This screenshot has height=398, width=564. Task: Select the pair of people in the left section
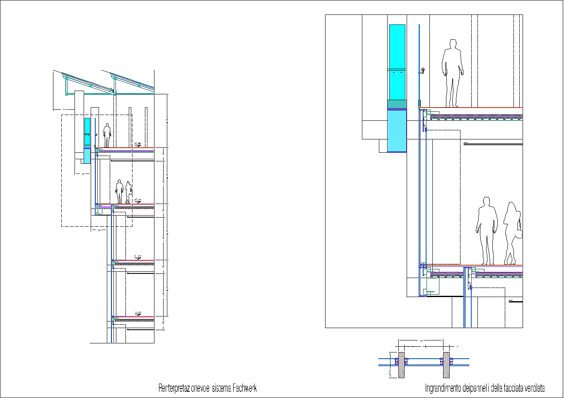coord(124,192)
